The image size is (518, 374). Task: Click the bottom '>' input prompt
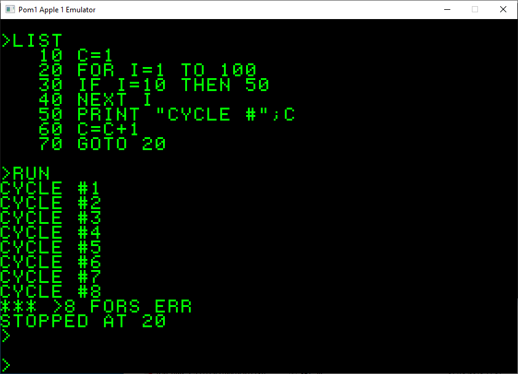point(6,365)
